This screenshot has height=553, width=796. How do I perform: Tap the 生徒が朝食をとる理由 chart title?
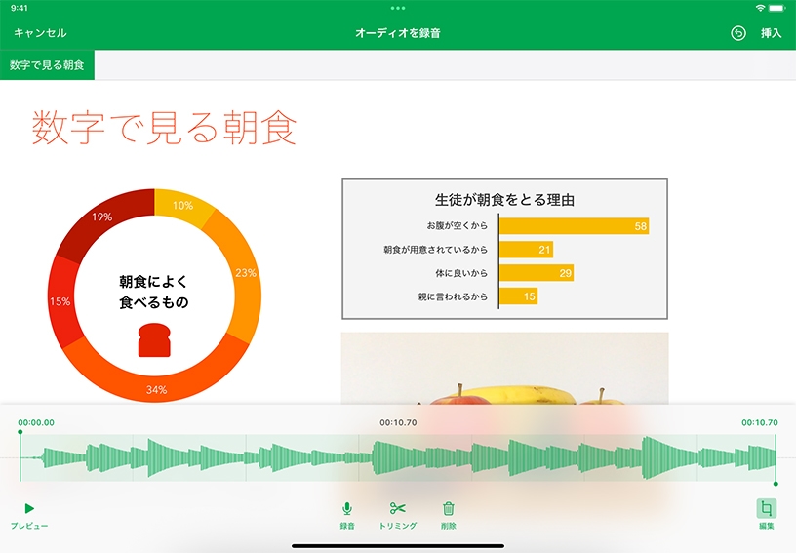(x=504, y=200)
